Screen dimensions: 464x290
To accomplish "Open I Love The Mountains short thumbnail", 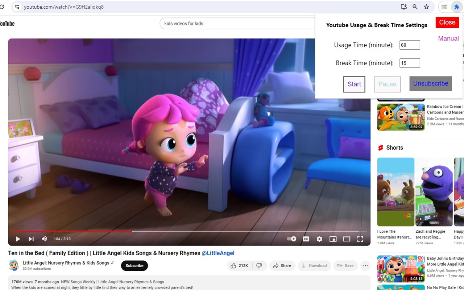I will (396, 192).
